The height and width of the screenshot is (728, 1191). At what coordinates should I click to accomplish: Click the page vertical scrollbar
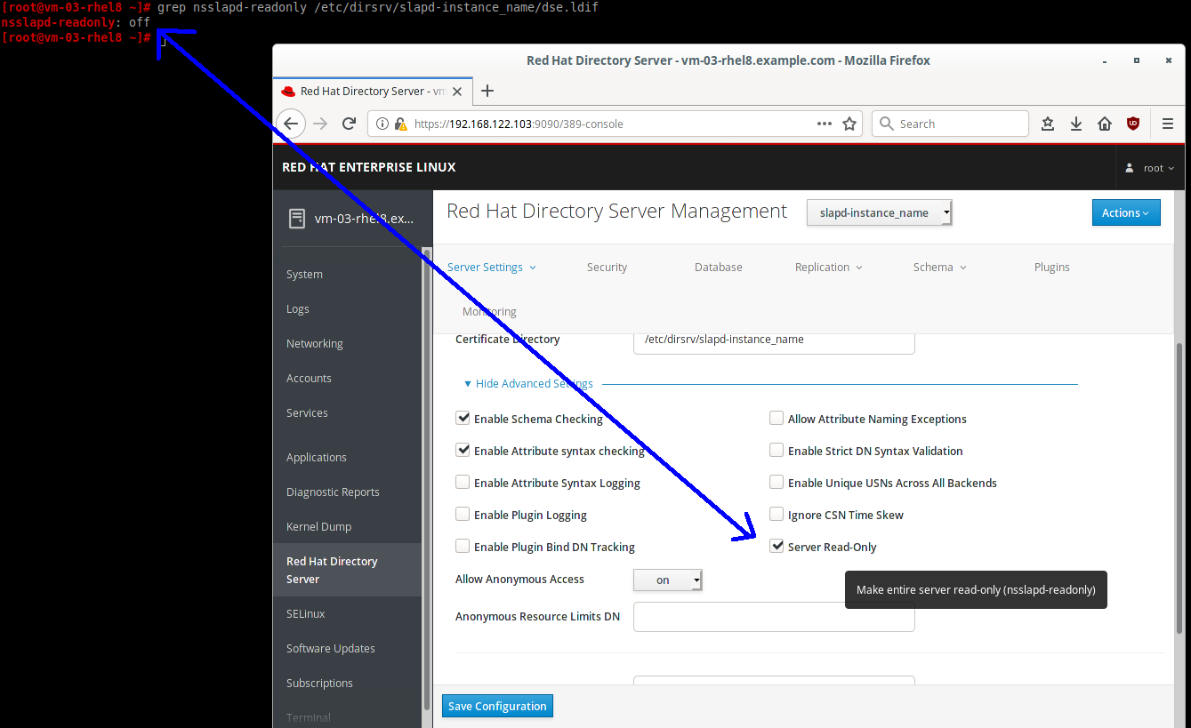tap(1179, 487)
